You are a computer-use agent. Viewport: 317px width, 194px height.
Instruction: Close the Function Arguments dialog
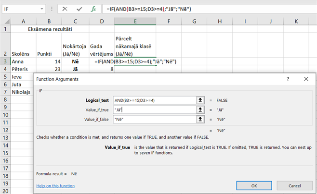coord(305,79)
